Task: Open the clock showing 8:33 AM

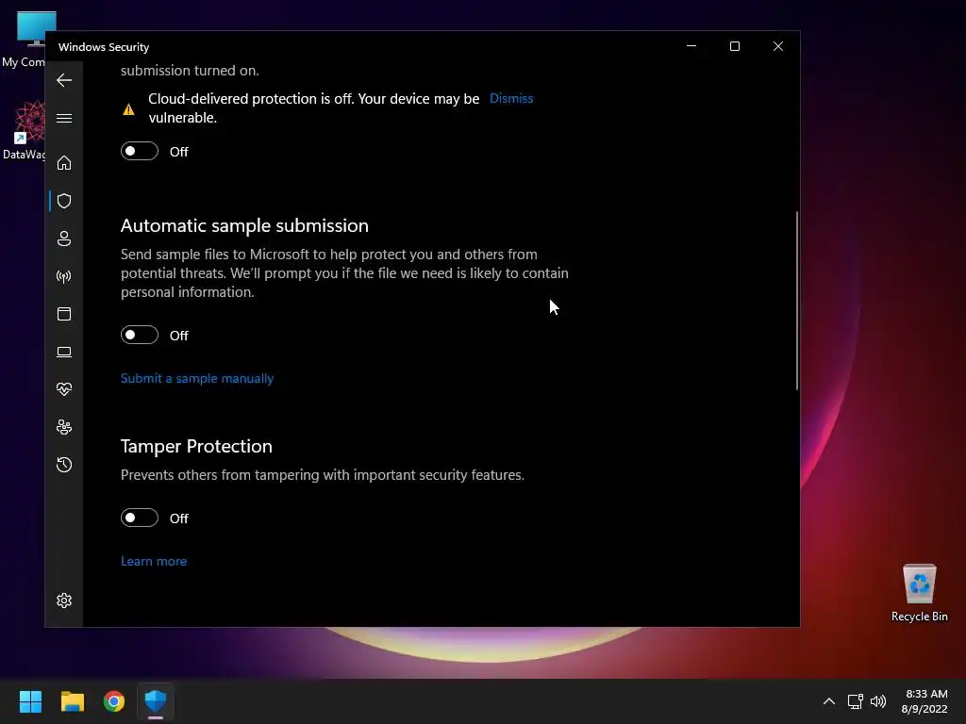Action: 924,701
